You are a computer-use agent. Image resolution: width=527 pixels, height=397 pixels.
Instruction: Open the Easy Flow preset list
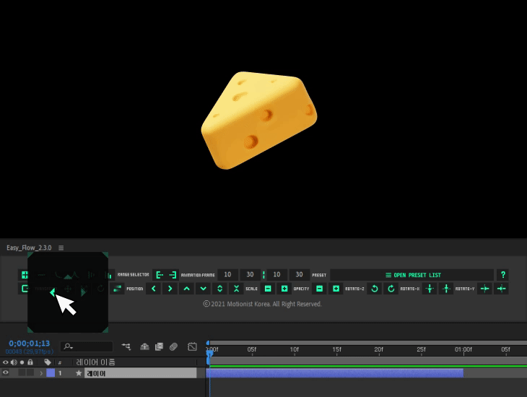pyautogui.click(x=412, y=275)
